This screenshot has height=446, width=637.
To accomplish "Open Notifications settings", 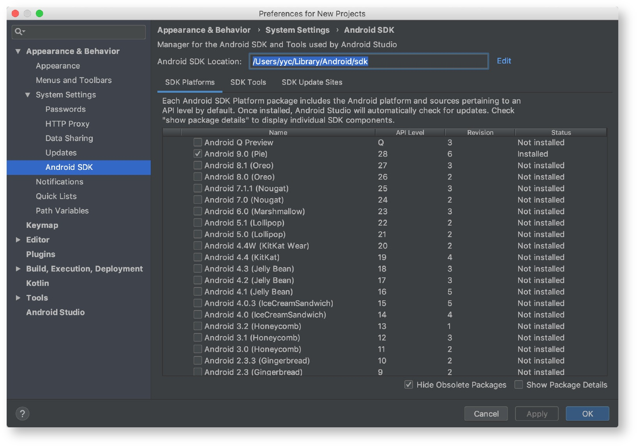I will pyautogui.click(x=60, y=182).
